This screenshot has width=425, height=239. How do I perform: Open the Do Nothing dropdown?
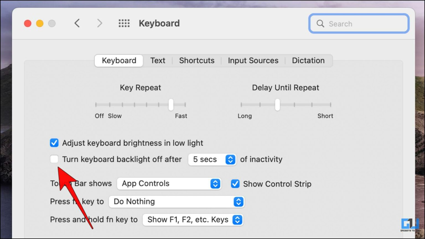pyautogui.click(x=176, y=202)
